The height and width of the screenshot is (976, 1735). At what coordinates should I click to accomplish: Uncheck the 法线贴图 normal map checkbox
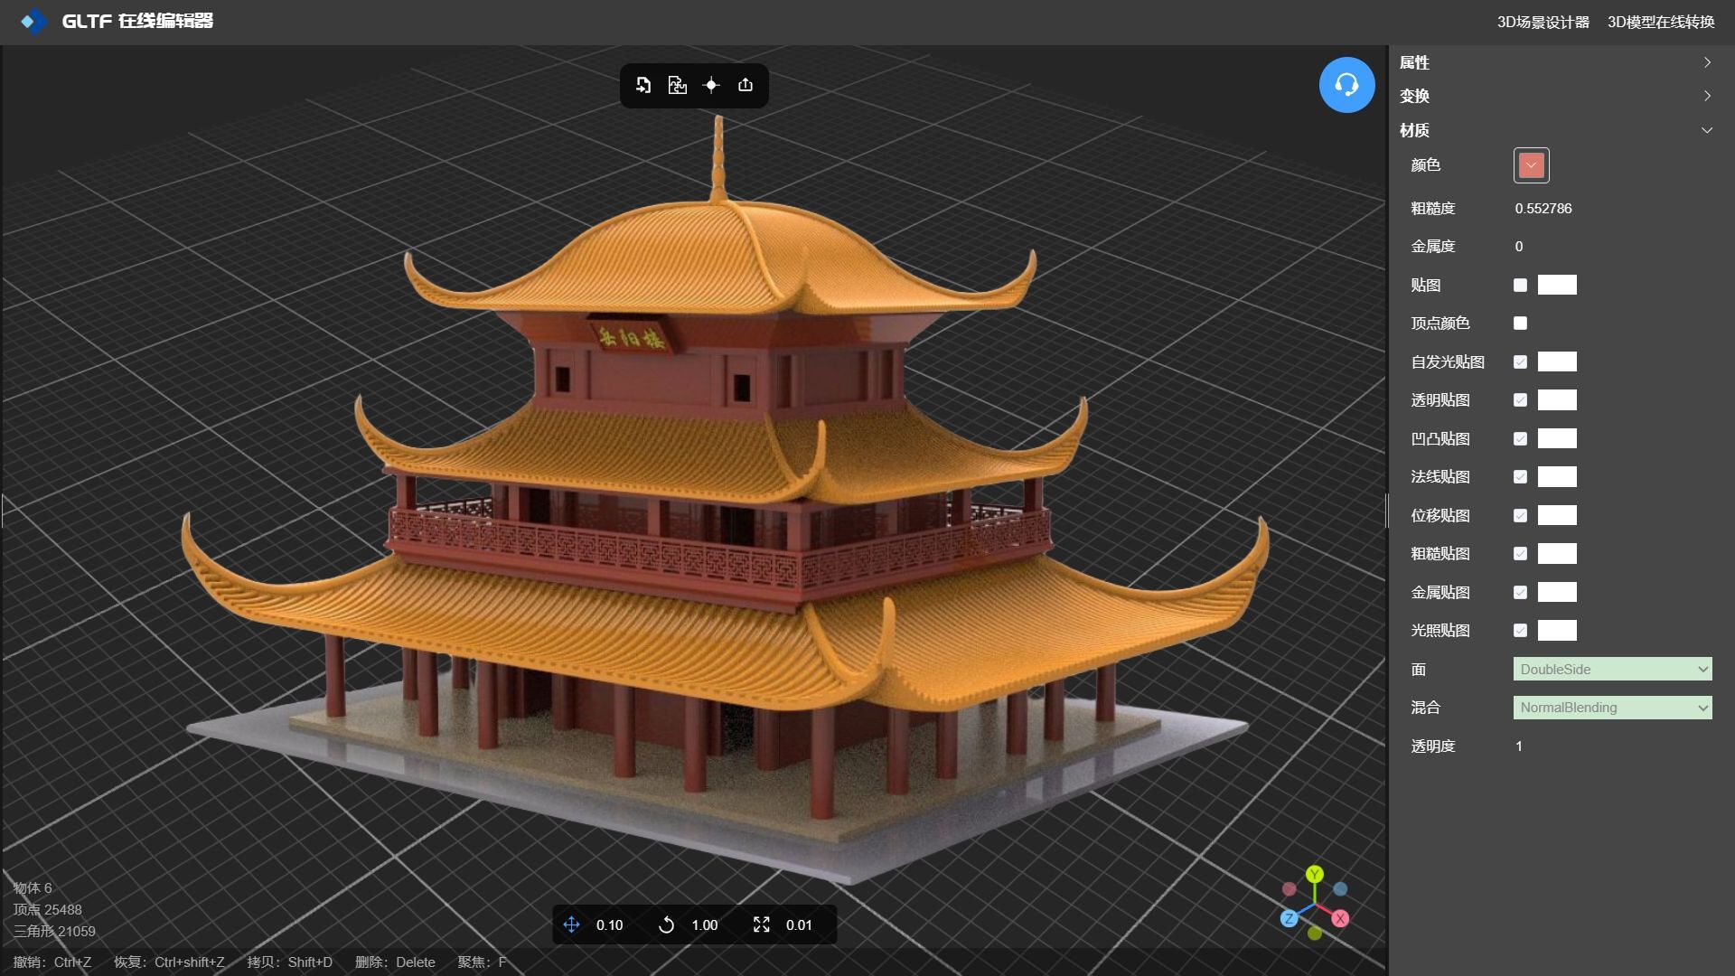pos(1520,476)
